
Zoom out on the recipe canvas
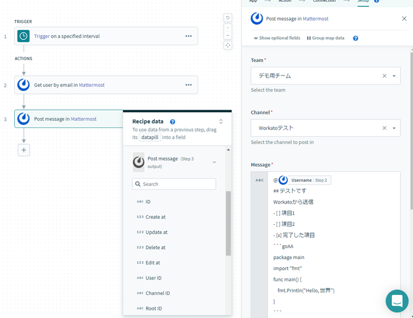(x=228, y=35)
